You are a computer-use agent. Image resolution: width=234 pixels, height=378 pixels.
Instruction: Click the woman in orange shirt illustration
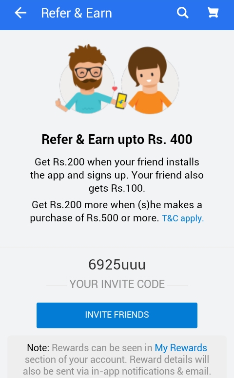(150, 81)
